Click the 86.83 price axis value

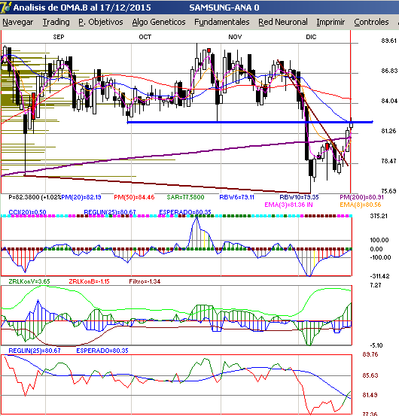pyautogui.click(x=389, y=71)
